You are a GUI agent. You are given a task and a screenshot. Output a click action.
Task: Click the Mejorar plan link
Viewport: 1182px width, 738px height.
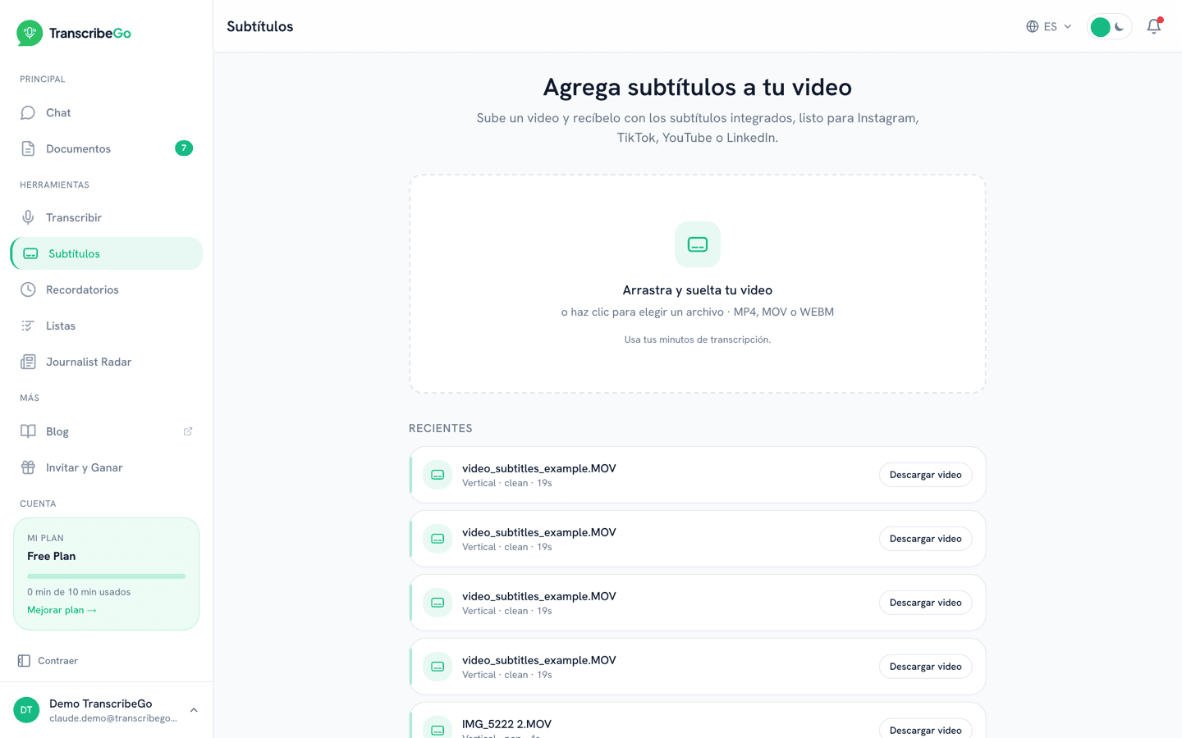point(62,610)
